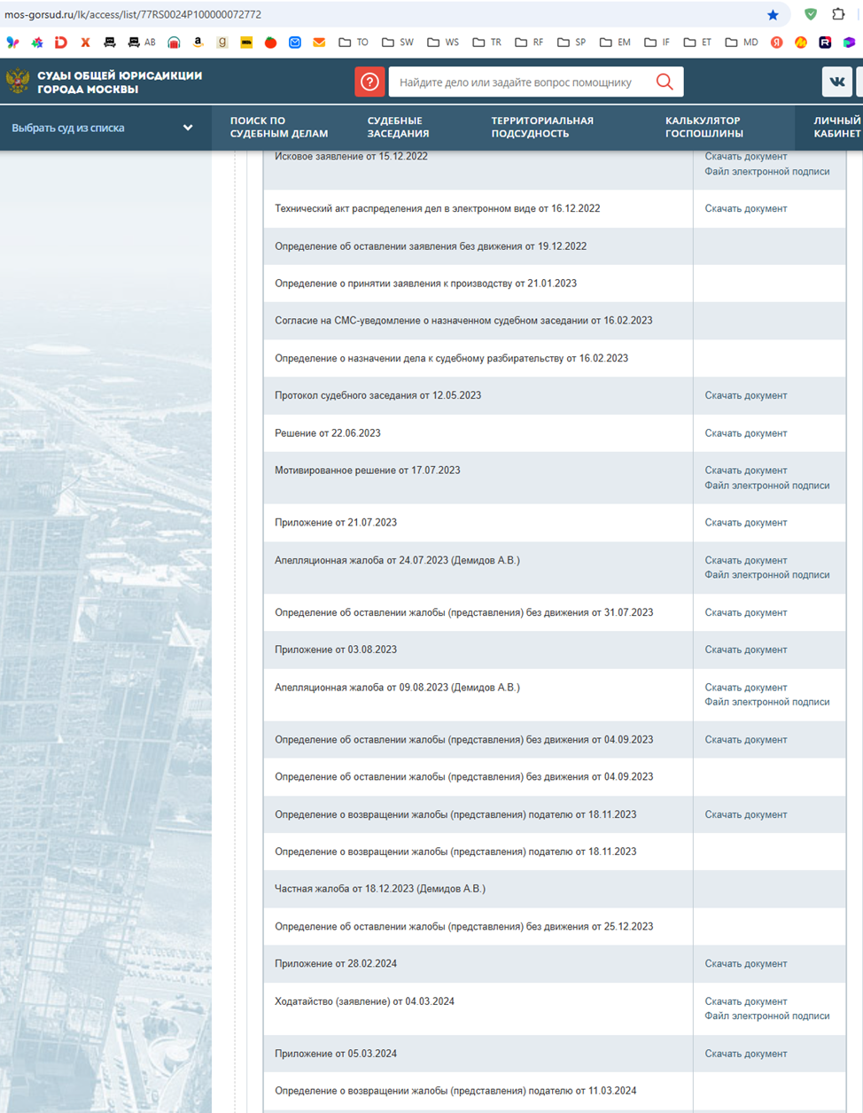The height and width of the screenshot is (1113, 863).
Task: Open the orange X bookmark icon
Action: 85,42
